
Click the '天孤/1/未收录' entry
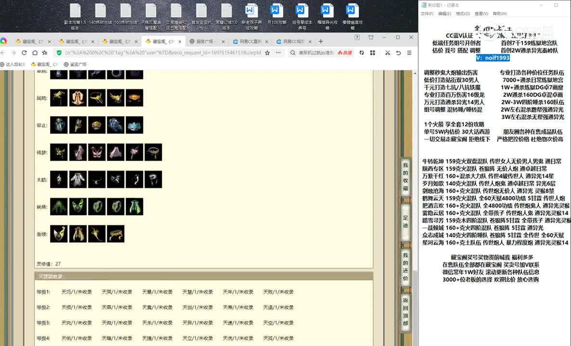278,338
